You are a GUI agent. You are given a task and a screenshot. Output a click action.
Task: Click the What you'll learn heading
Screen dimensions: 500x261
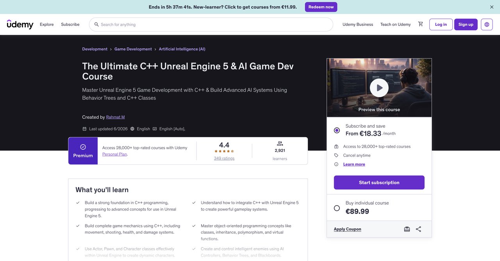[x=102, y=190]
